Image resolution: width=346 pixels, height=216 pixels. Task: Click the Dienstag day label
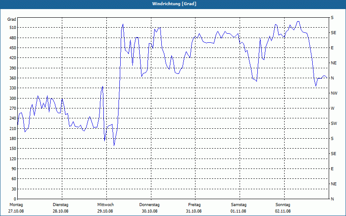pyautogui.click(x=61, y=205)
